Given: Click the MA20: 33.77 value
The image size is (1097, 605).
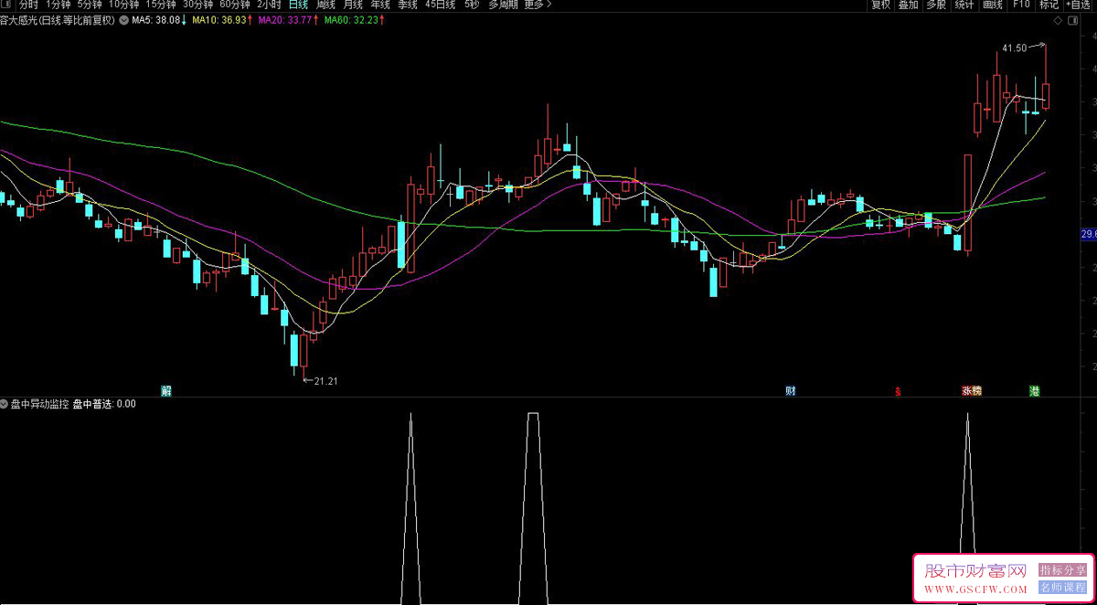Looking at the screenshot, I should (285, 19).
